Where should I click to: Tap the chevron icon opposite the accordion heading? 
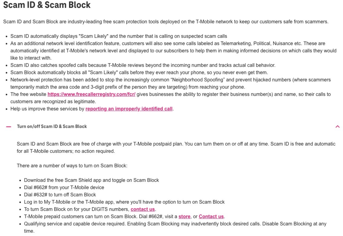(338, 126)
